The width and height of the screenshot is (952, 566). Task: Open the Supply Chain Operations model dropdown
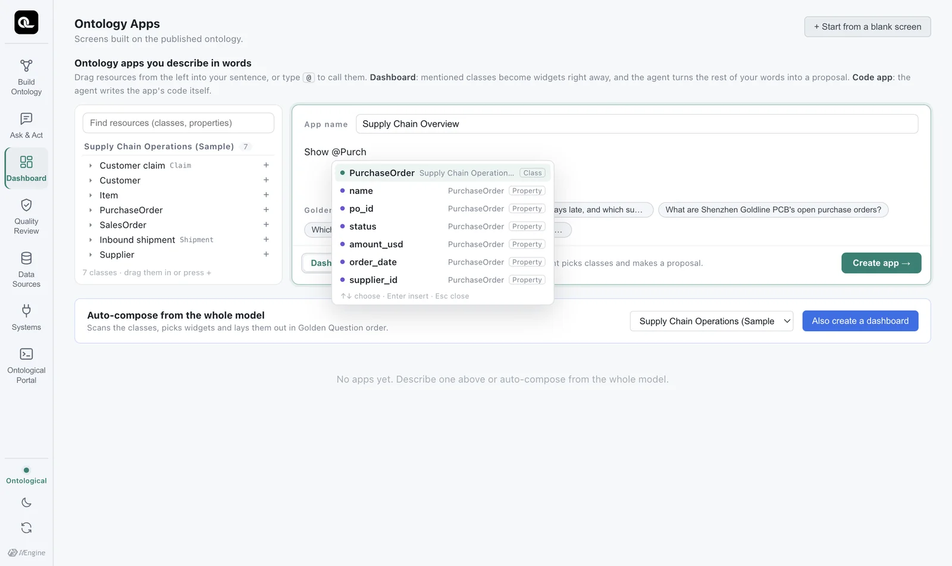pos(712,321)
